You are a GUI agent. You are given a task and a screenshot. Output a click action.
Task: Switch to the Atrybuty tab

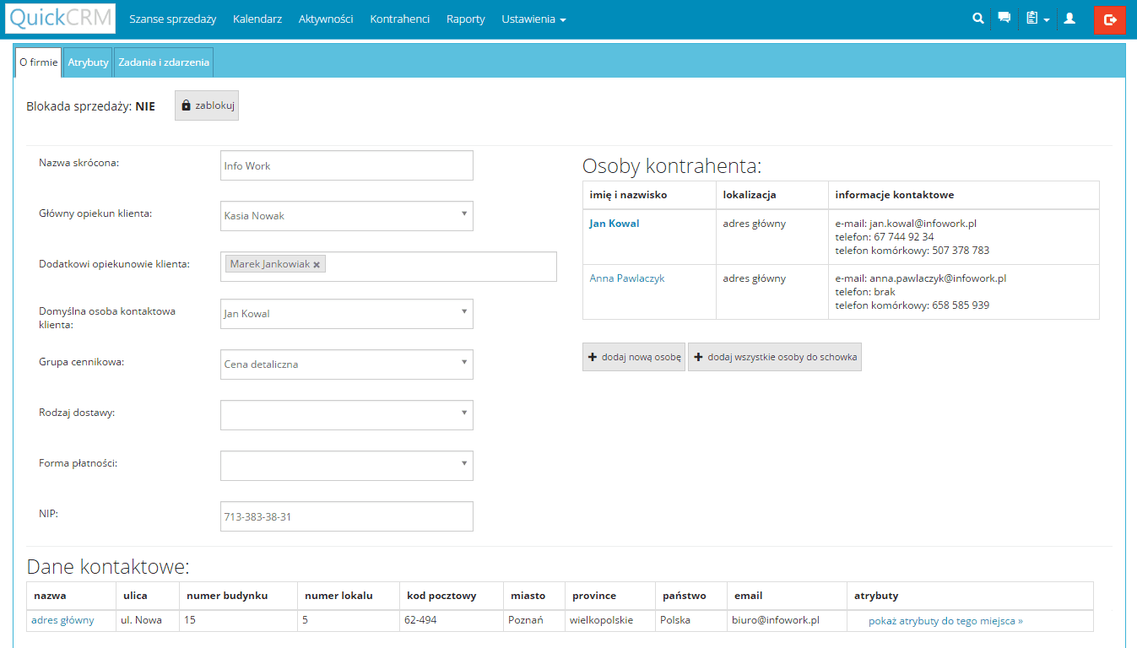[88, 62]
